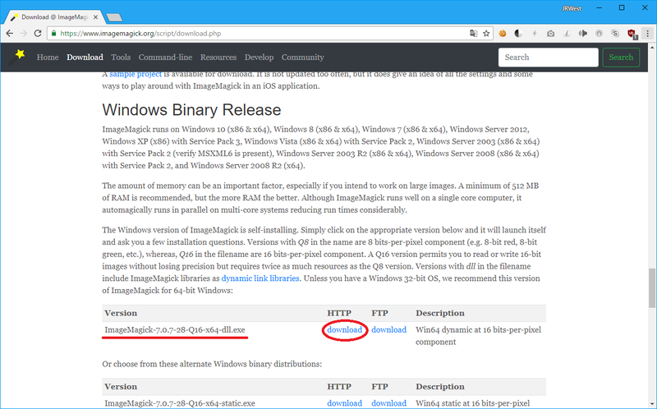Click the browser forward arrow
The image size is (657, 409).
24,34
